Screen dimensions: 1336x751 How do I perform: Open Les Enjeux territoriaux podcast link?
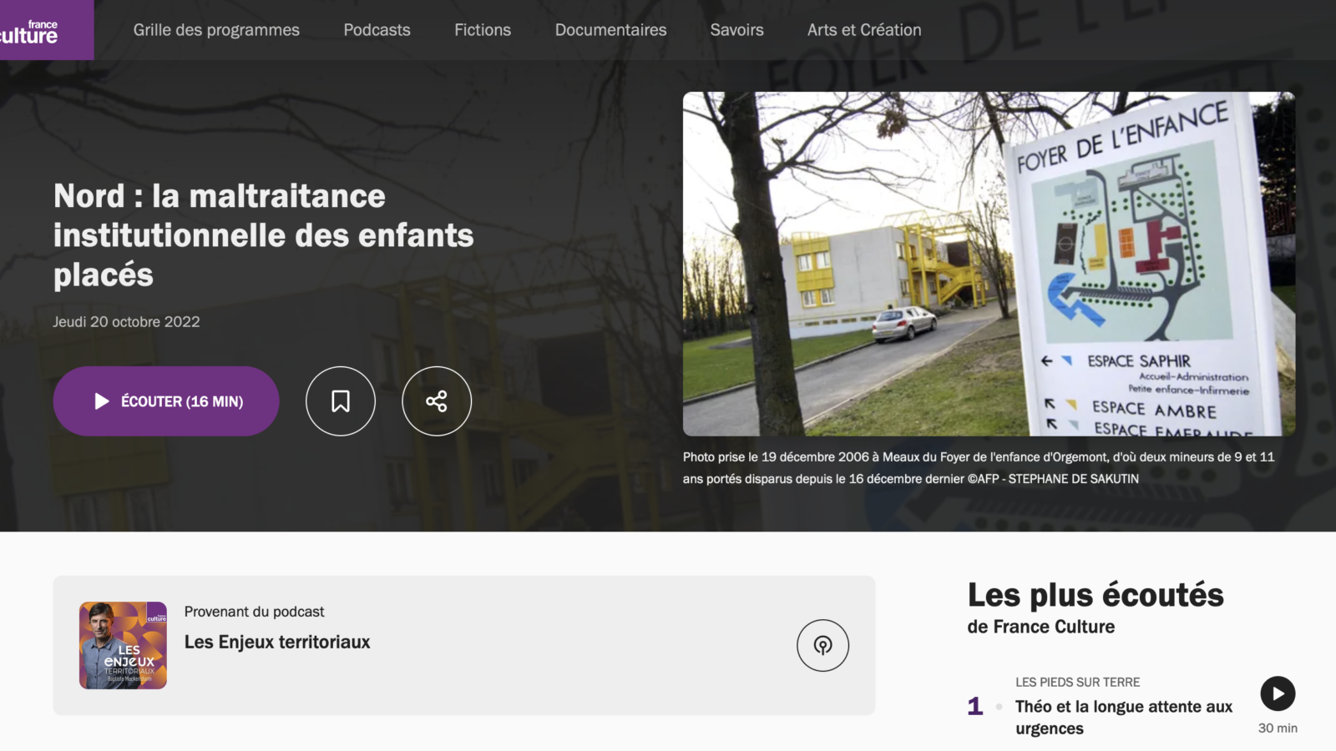coord(277,642)
